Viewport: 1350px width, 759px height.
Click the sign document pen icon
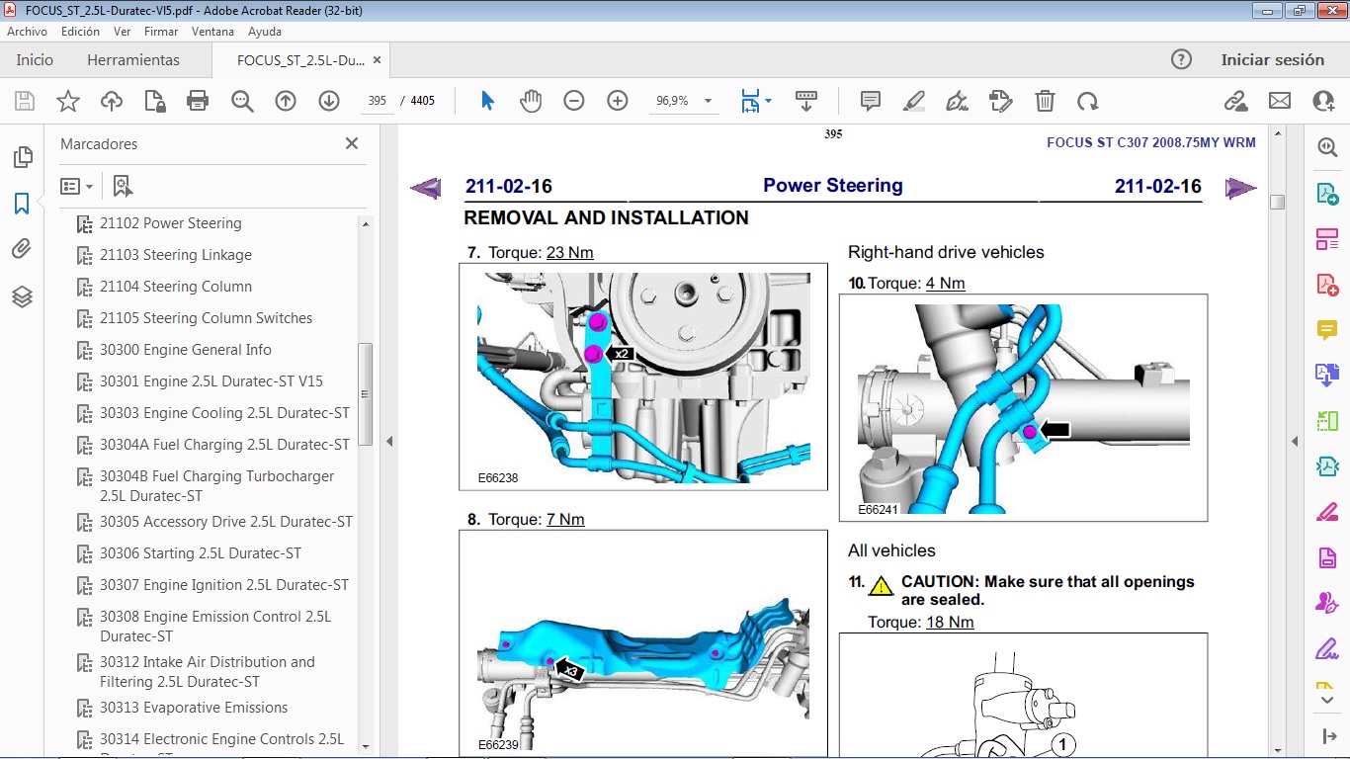[957, 101]
